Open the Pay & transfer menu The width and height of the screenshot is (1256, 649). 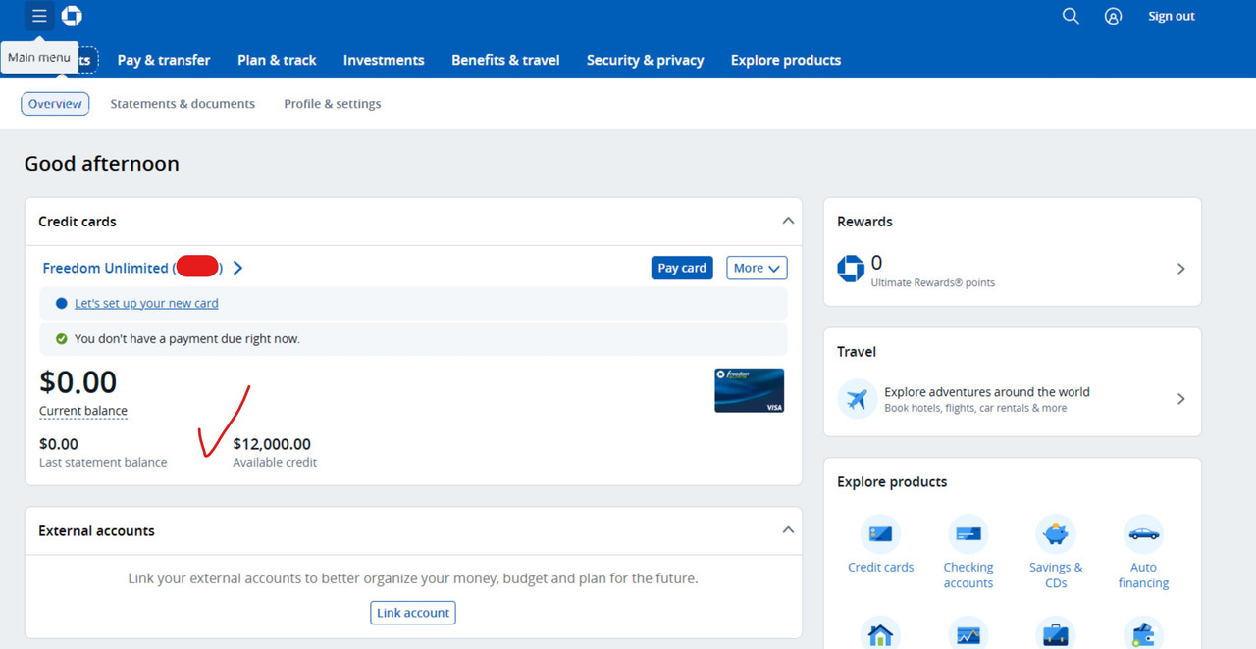point(164,60)
